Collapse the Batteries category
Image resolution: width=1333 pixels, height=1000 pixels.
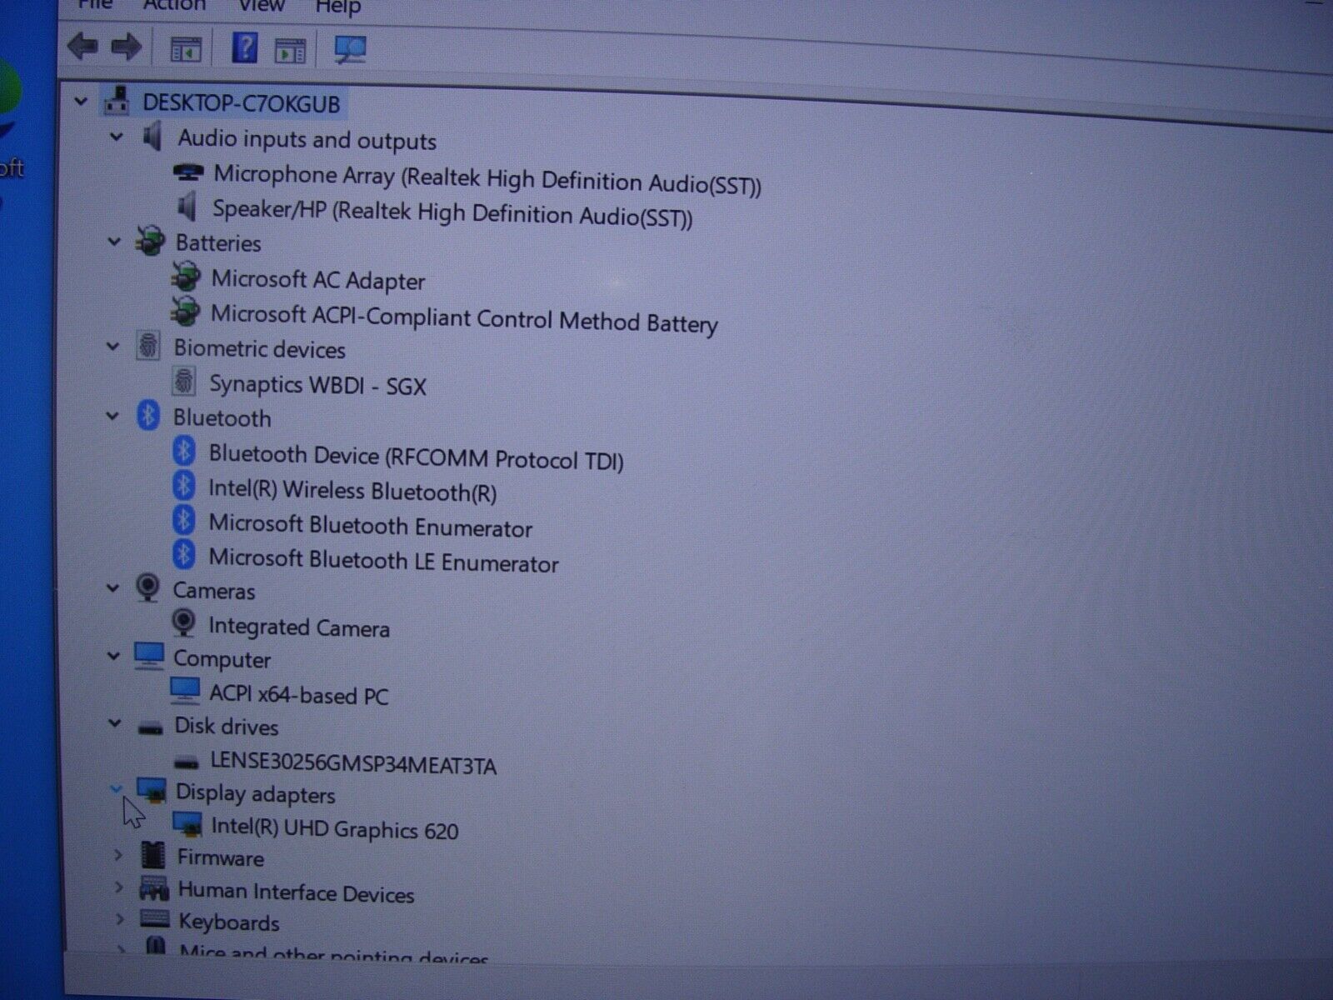[114, 242]
